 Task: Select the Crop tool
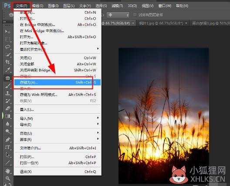8,62
